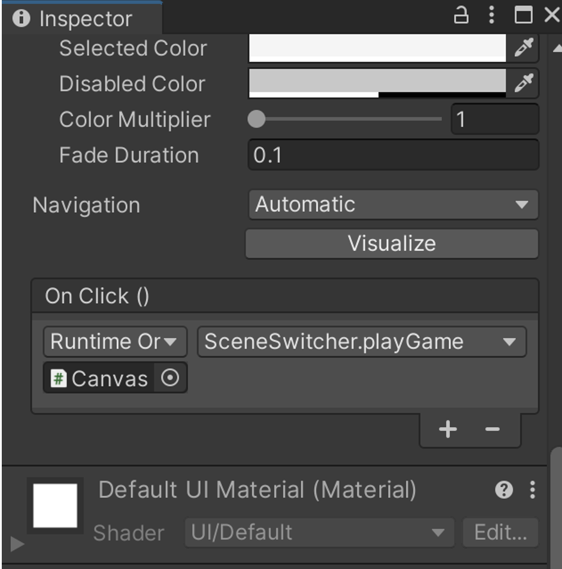Click the Color Multiplier slider handle

(256, 119)
